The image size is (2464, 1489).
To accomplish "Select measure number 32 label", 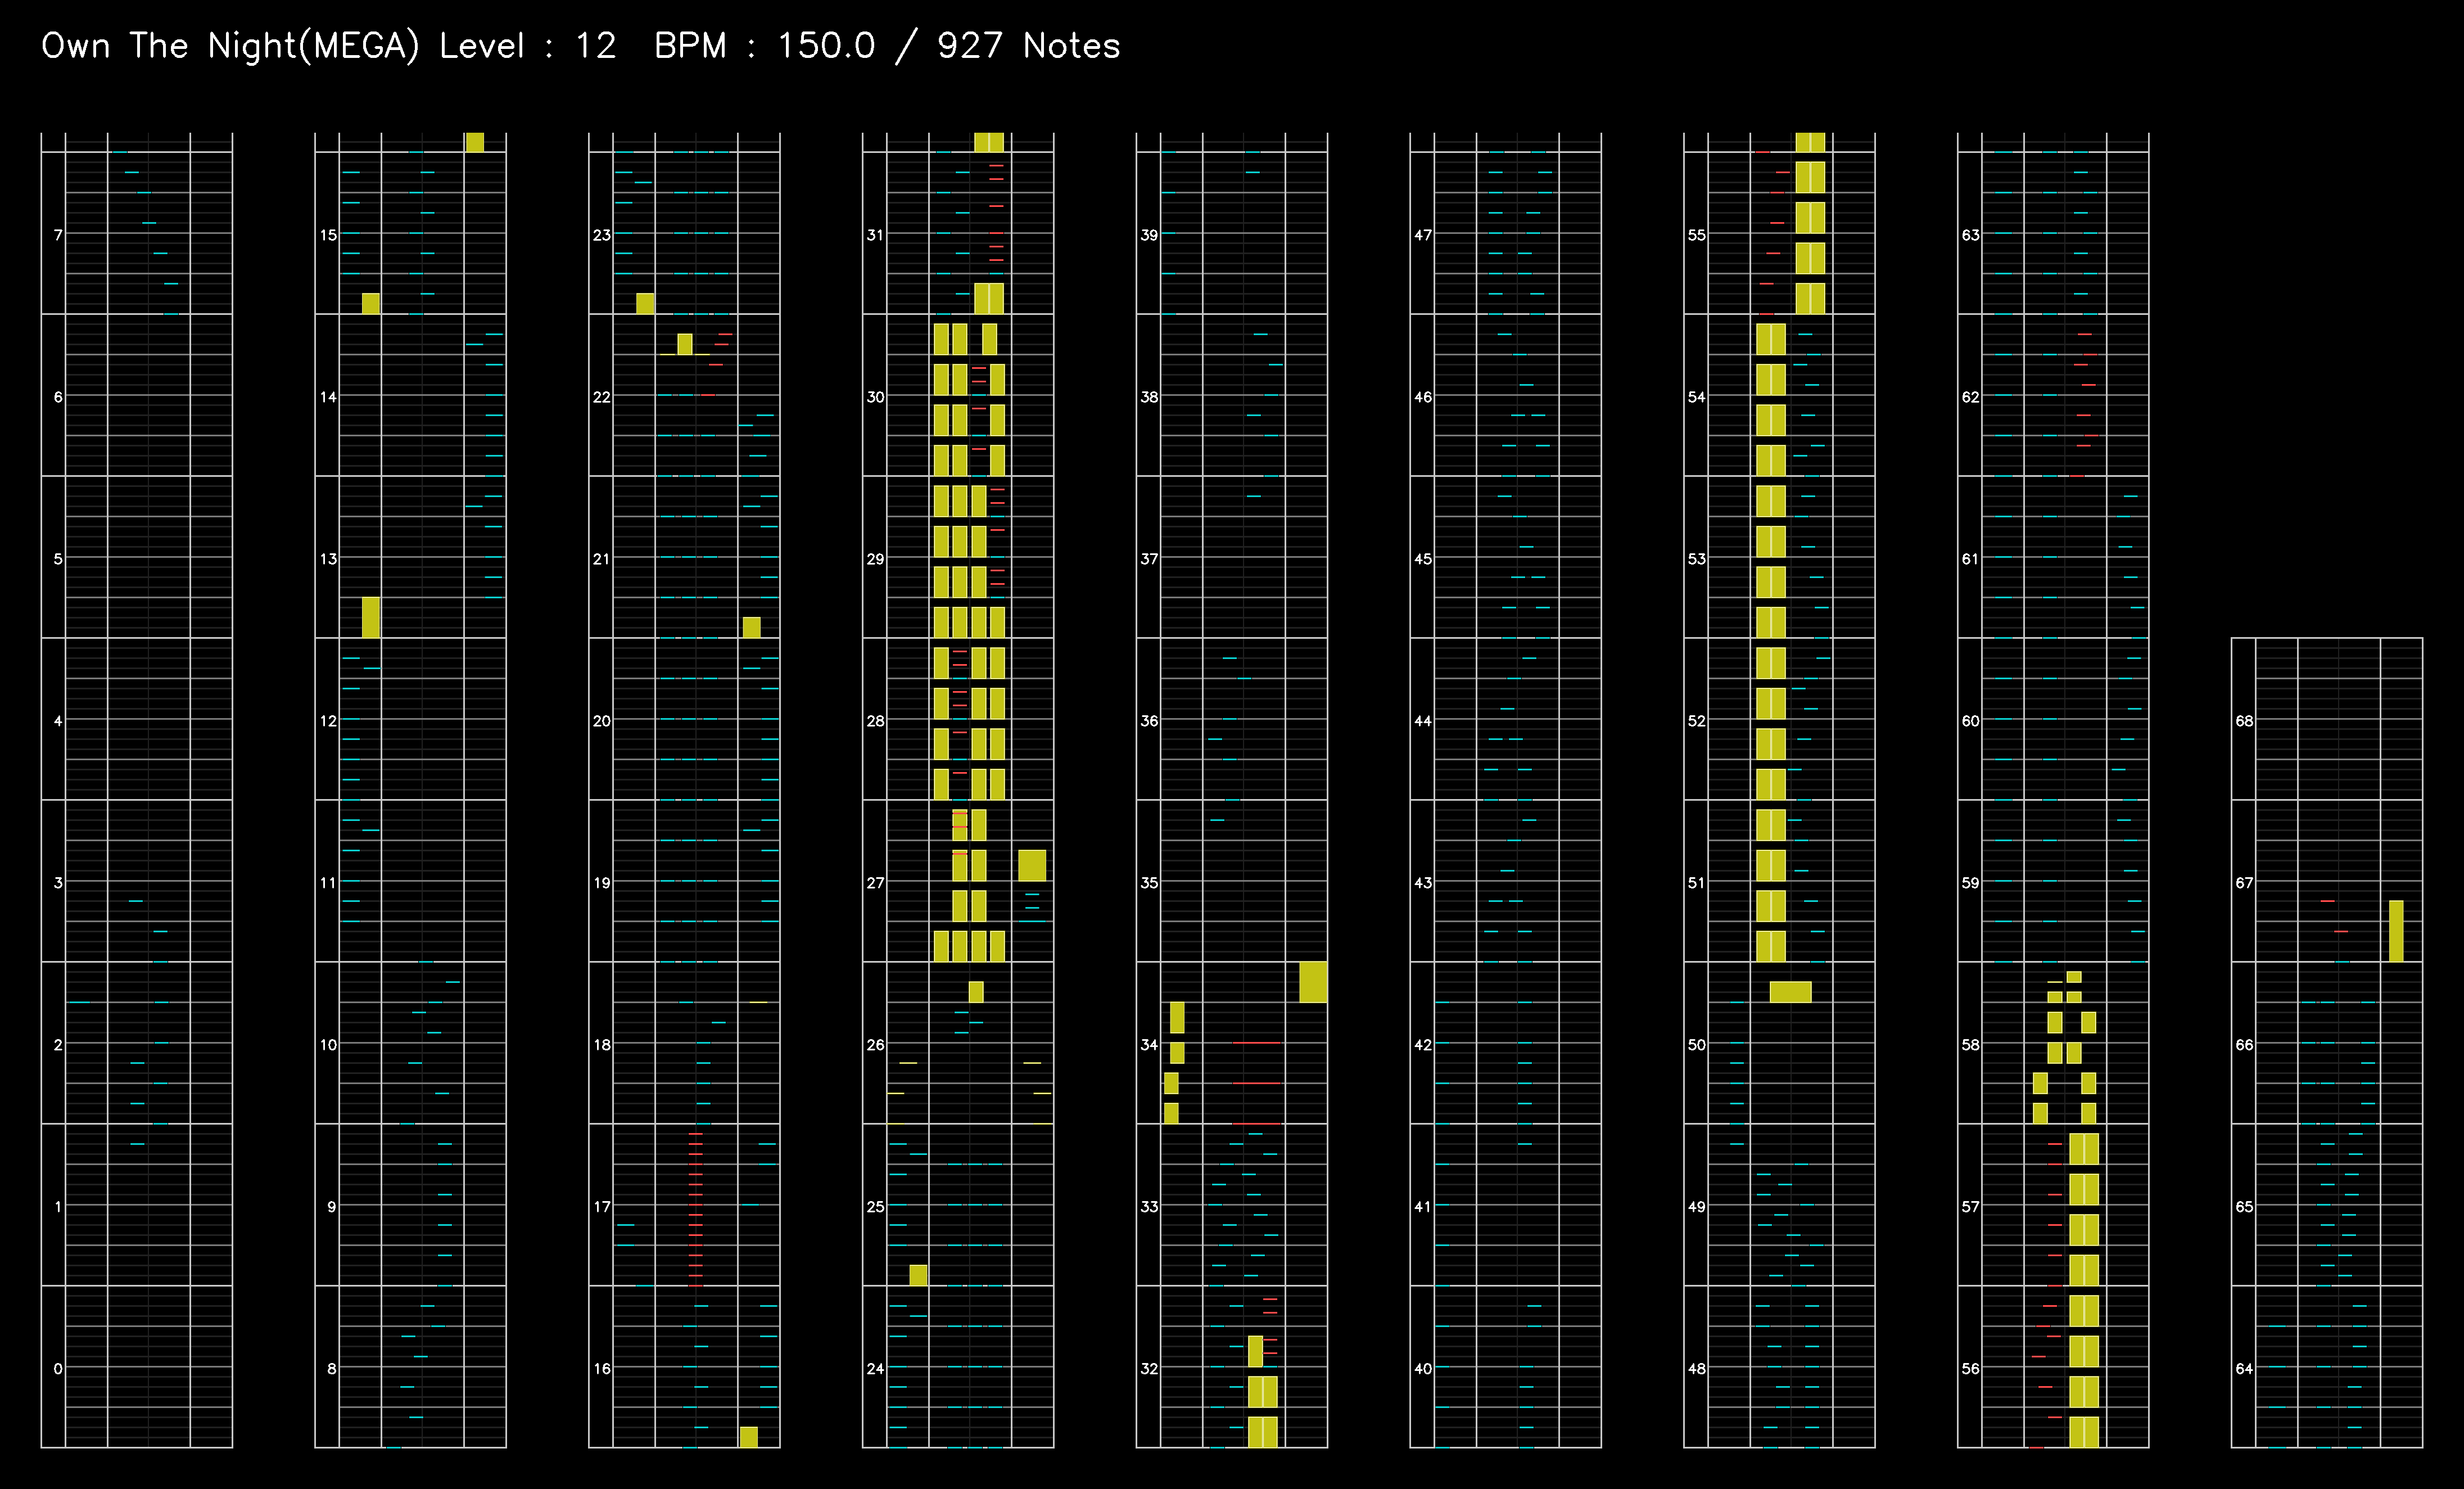I will [x=1150, y=1368].
